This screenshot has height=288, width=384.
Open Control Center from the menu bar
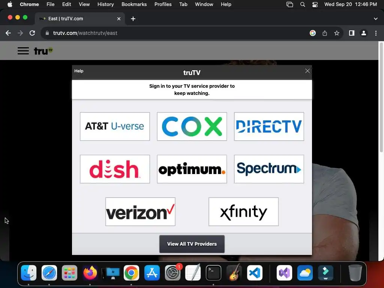(315, 4)
